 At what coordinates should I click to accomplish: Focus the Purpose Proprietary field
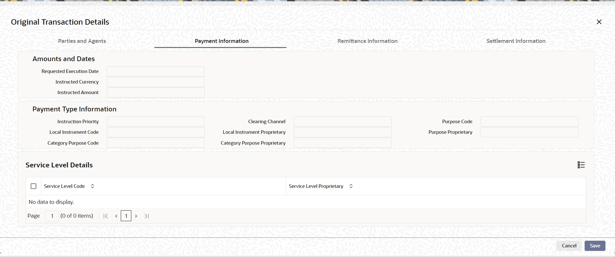click(x=529, y=132)
